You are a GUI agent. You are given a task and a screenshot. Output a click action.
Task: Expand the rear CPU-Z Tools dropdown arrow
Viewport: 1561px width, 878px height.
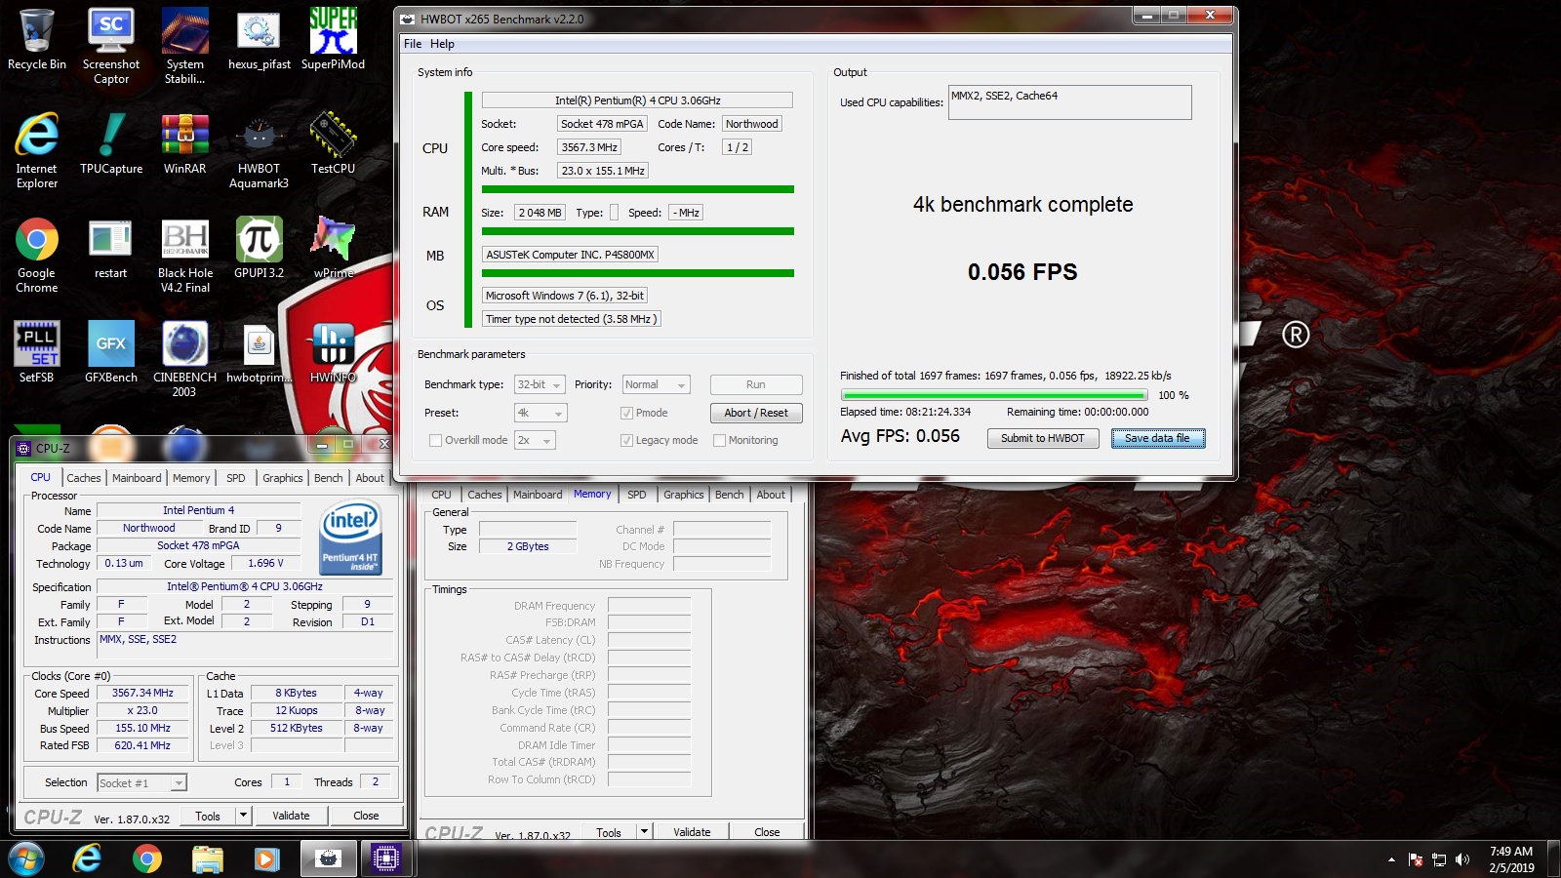pos(644,832)
